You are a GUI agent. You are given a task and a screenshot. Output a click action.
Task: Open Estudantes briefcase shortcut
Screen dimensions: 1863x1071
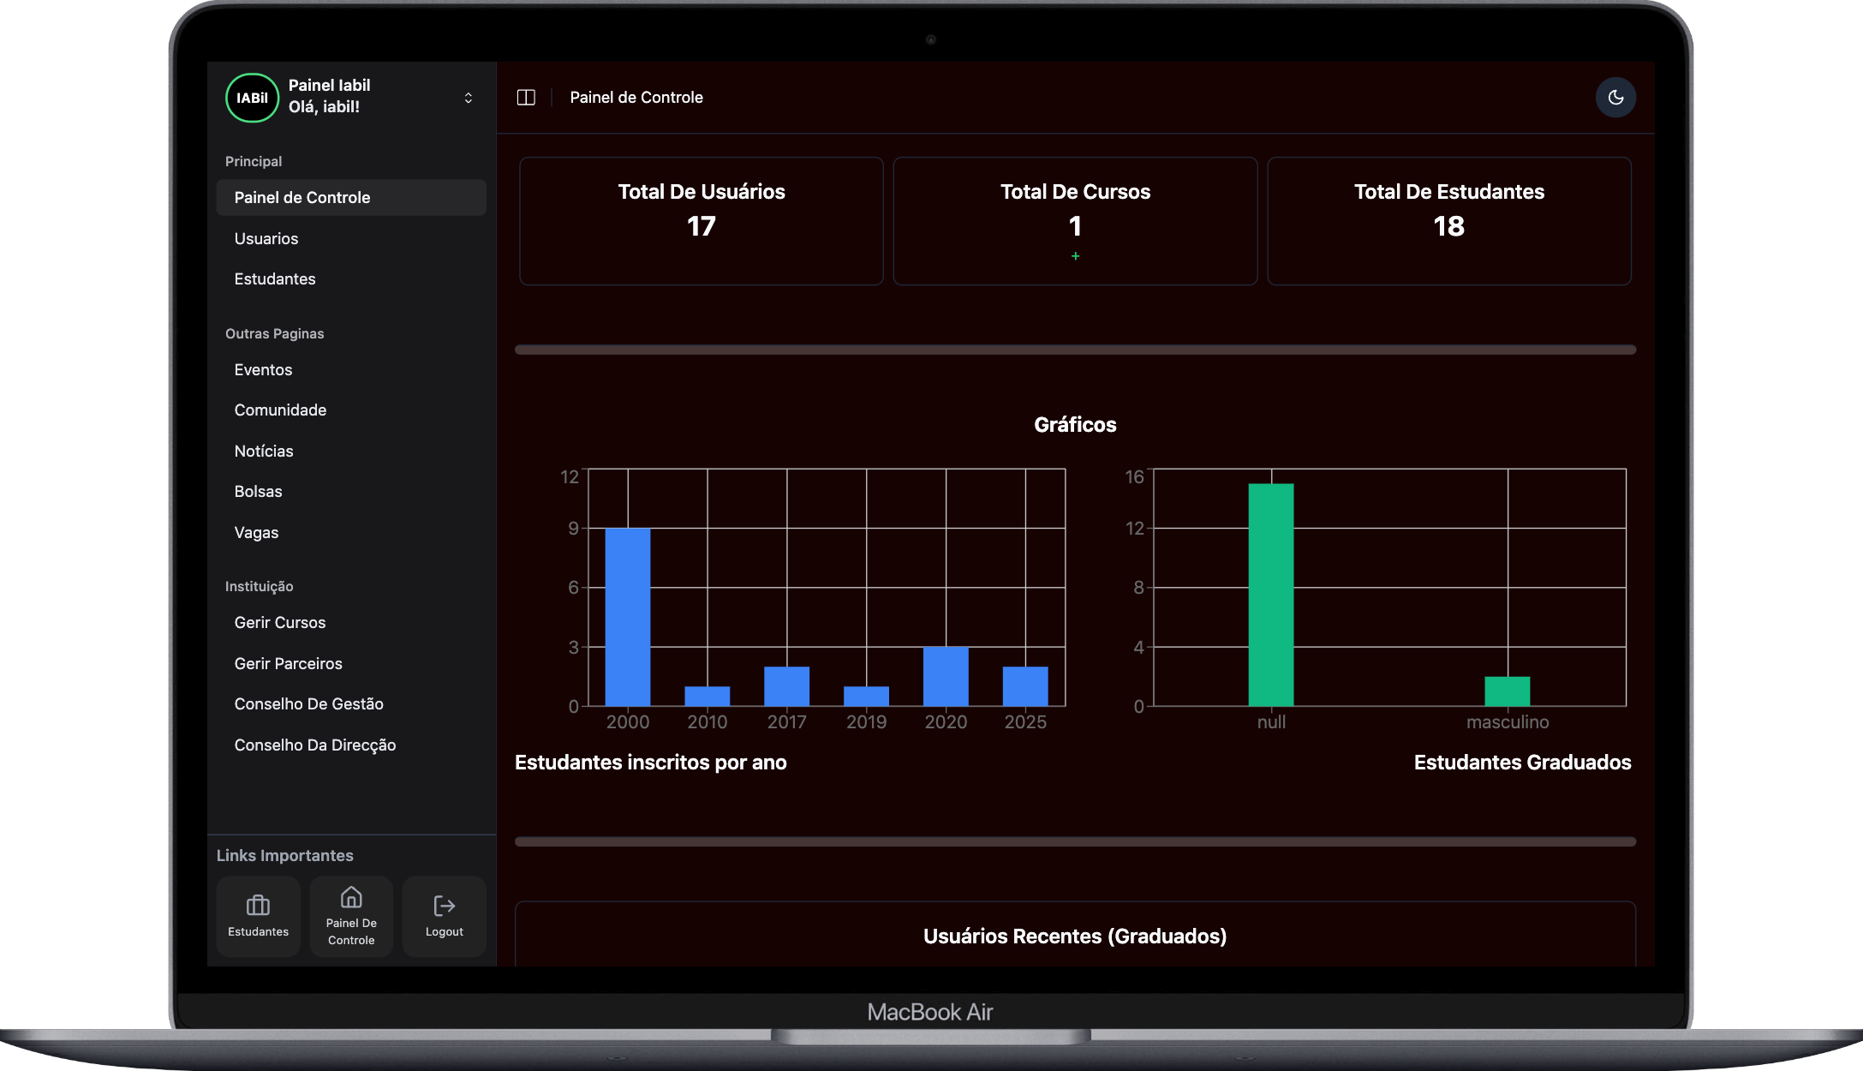point(258,916)
